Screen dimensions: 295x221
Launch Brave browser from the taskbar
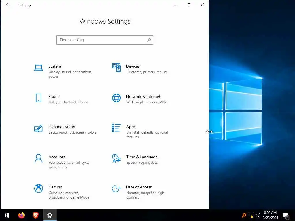(x=35, y=215)
